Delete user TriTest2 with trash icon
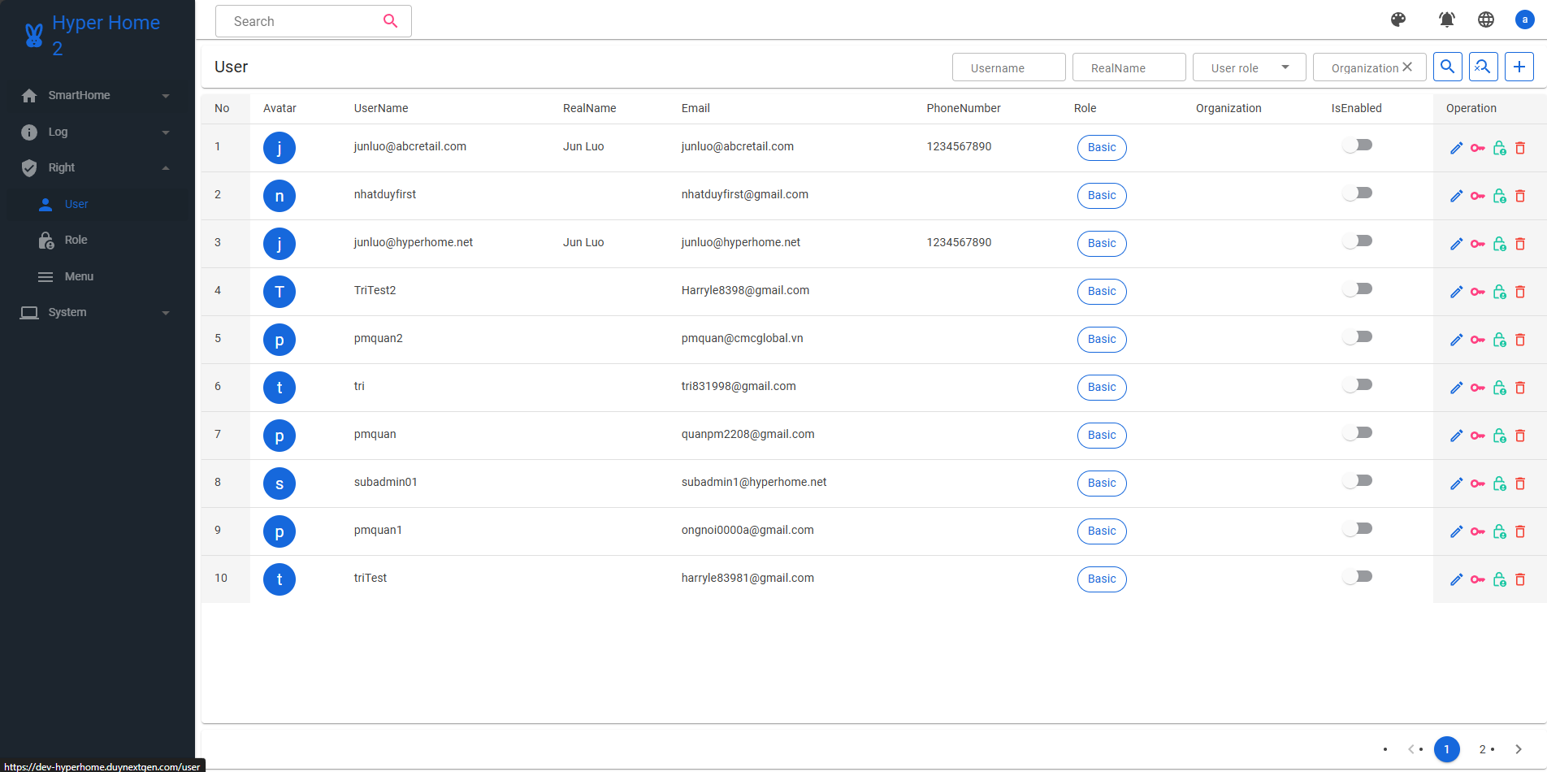Image resolution: width=1547 pixels, height=772 pixels. tap(1520, 292)
